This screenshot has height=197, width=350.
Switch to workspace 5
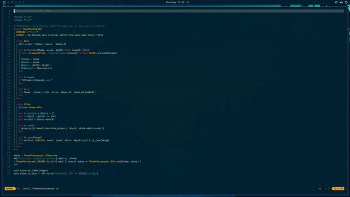[23, 2]
